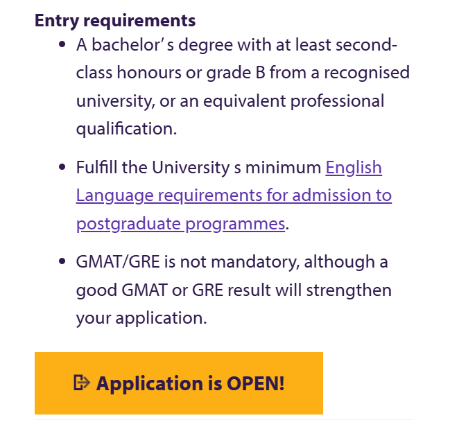Click the bullet point before 'GMAT/GRE is not mandatory'
Image resolution: width=450 pixels, height=445 pixels.
[x=62, y=263]
